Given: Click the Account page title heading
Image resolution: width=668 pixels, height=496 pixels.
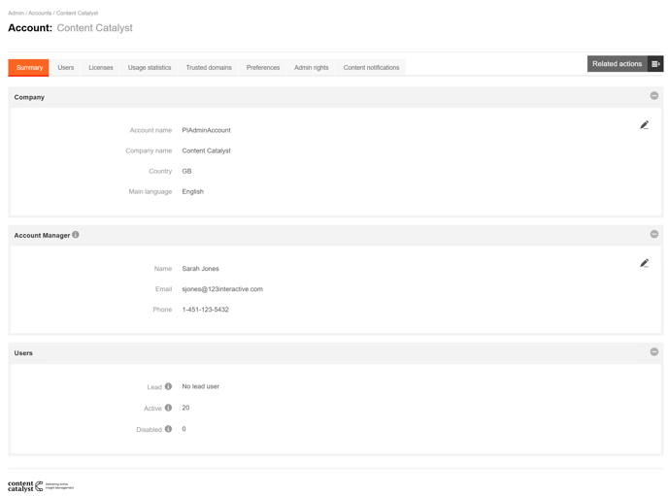Looking at the screenshot, I should click(x=70, y=28).
